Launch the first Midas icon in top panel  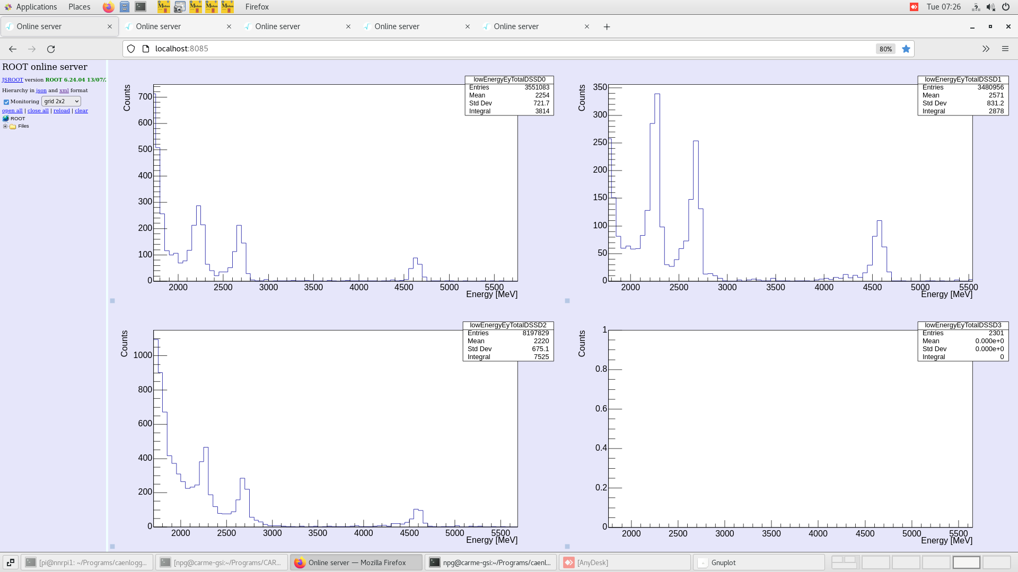[x=164, y=7]
